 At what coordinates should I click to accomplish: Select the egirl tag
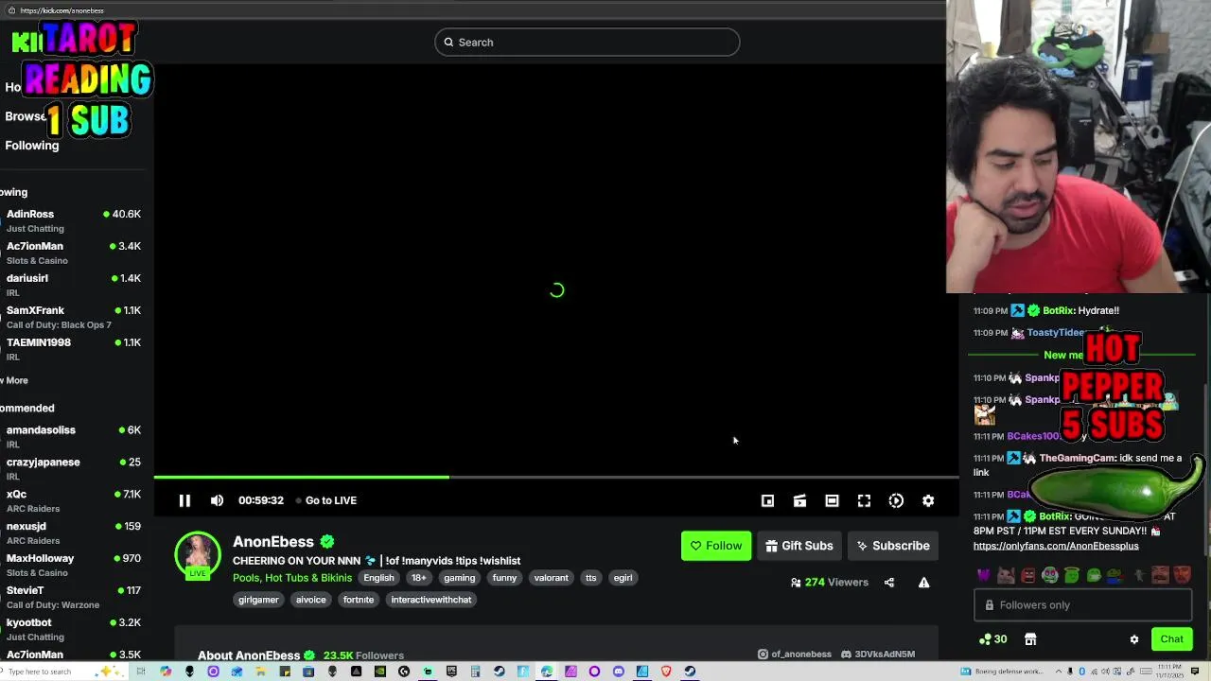(x=623, y=578)
